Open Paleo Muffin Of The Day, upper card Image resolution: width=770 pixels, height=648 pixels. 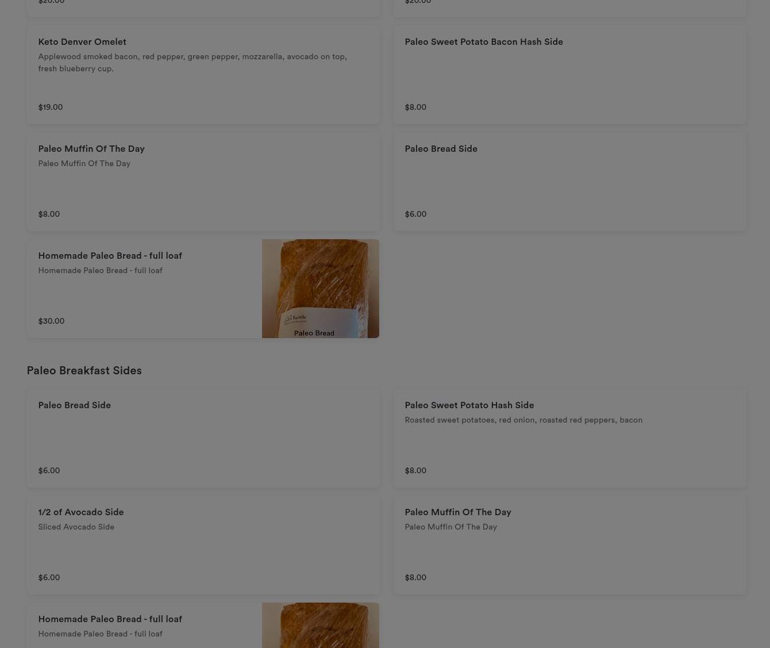(x=203, y=182)
